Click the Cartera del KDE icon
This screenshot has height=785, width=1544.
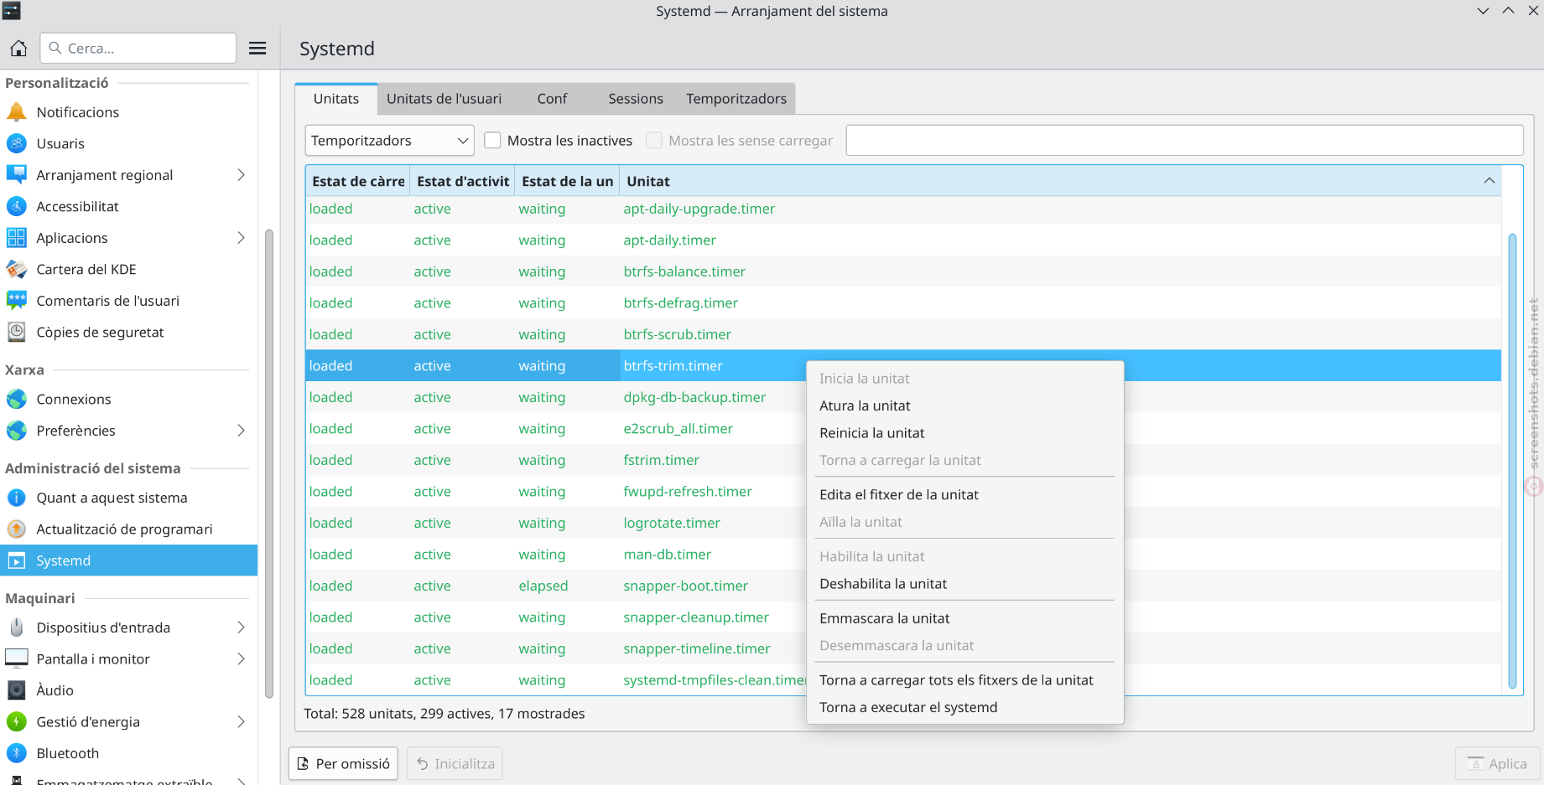coord(17,269)
